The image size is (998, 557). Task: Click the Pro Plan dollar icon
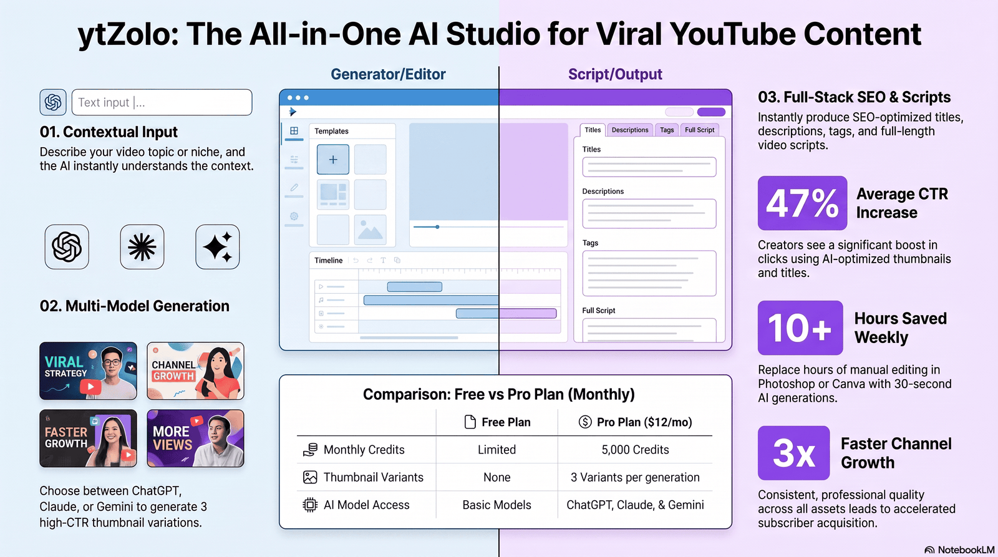585,422
